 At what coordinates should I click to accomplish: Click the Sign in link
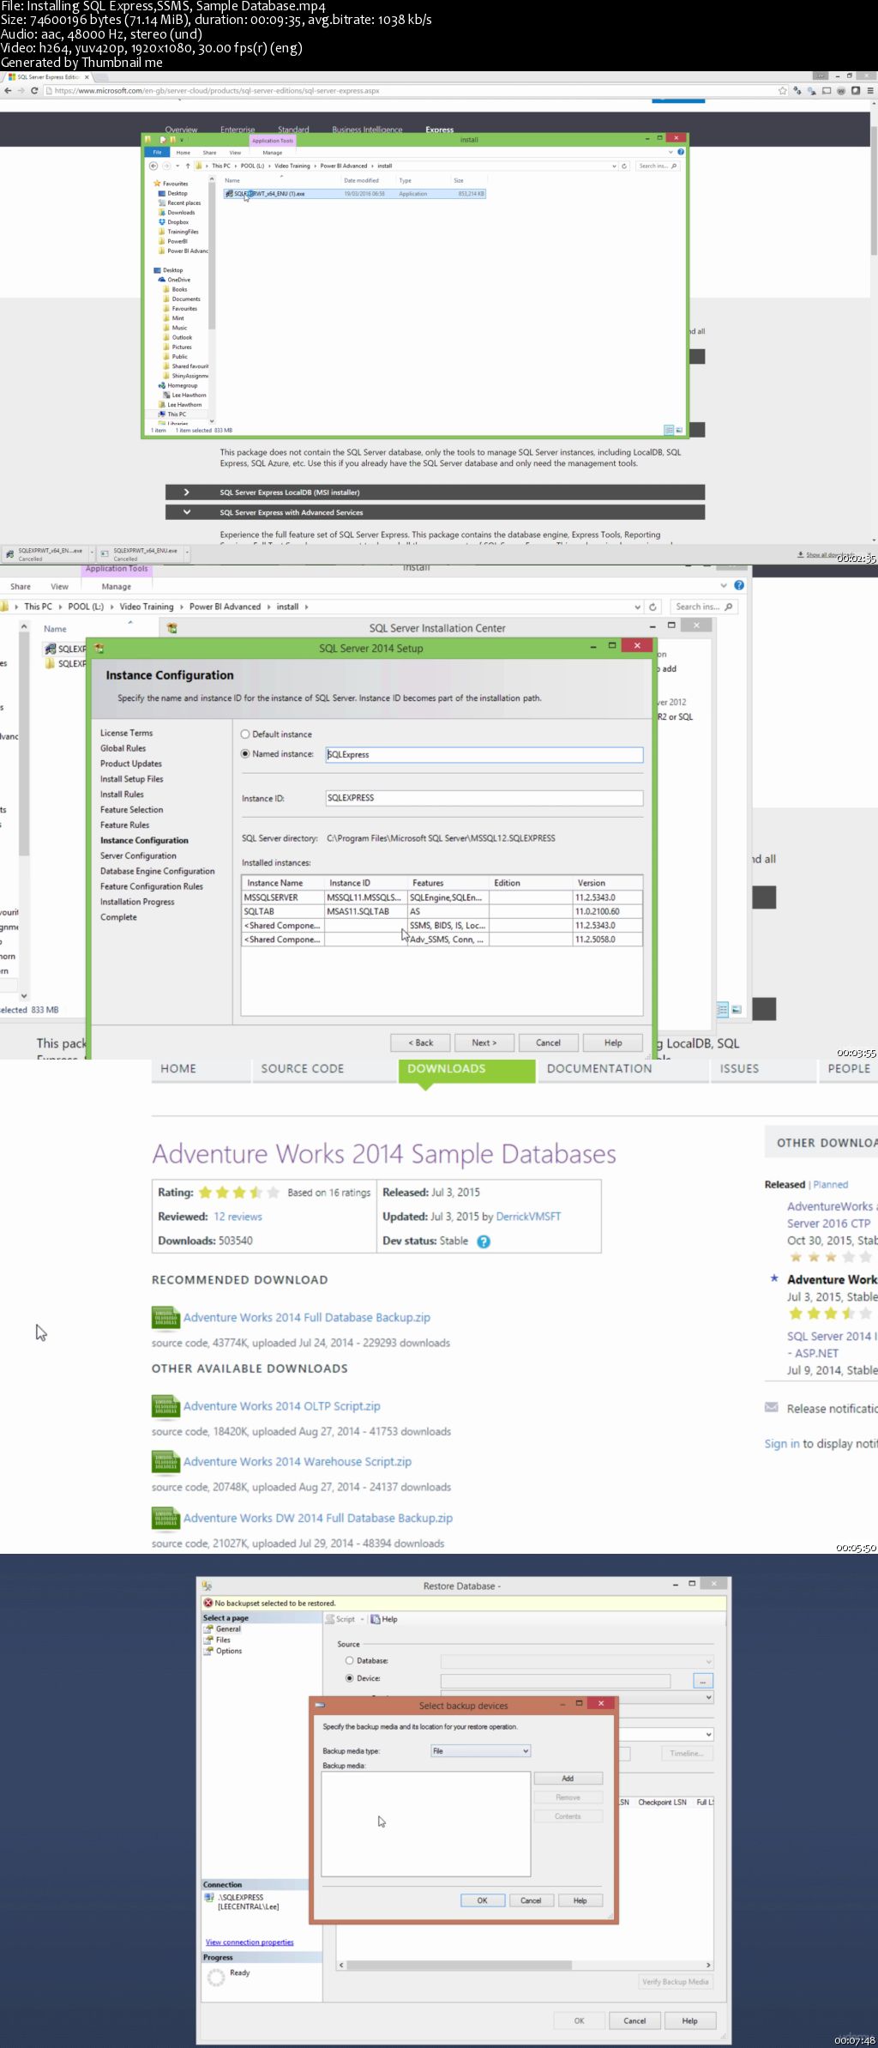[782, 1444]
